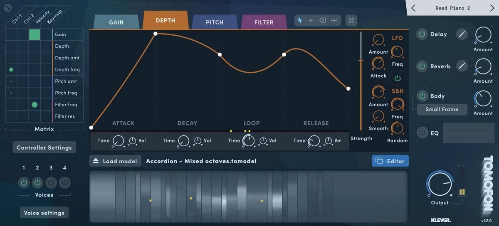Image resolution: width=499 pixels, height=226 pixels.
Task: Select the pointer tool in envelope toolbar
Action: [300, 20]
